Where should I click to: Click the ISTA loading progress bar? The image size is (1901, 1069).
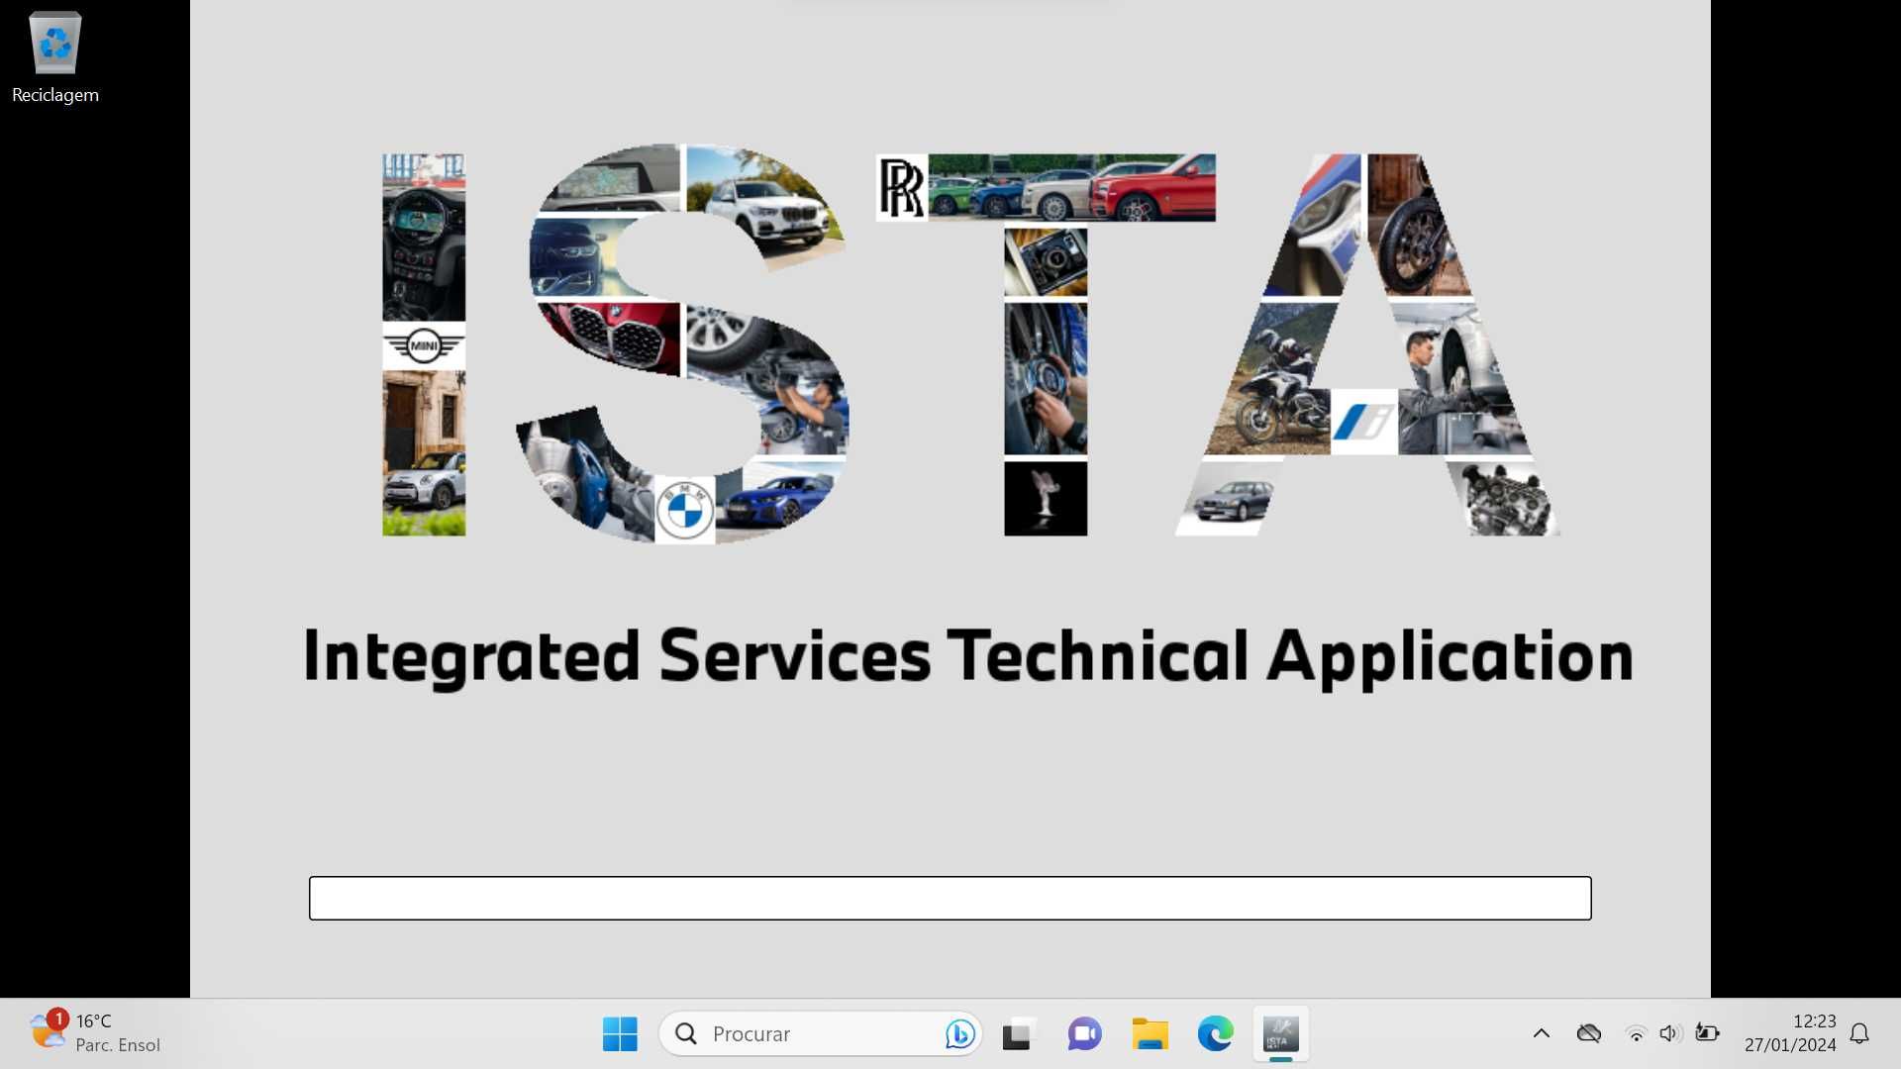point(950,898)
